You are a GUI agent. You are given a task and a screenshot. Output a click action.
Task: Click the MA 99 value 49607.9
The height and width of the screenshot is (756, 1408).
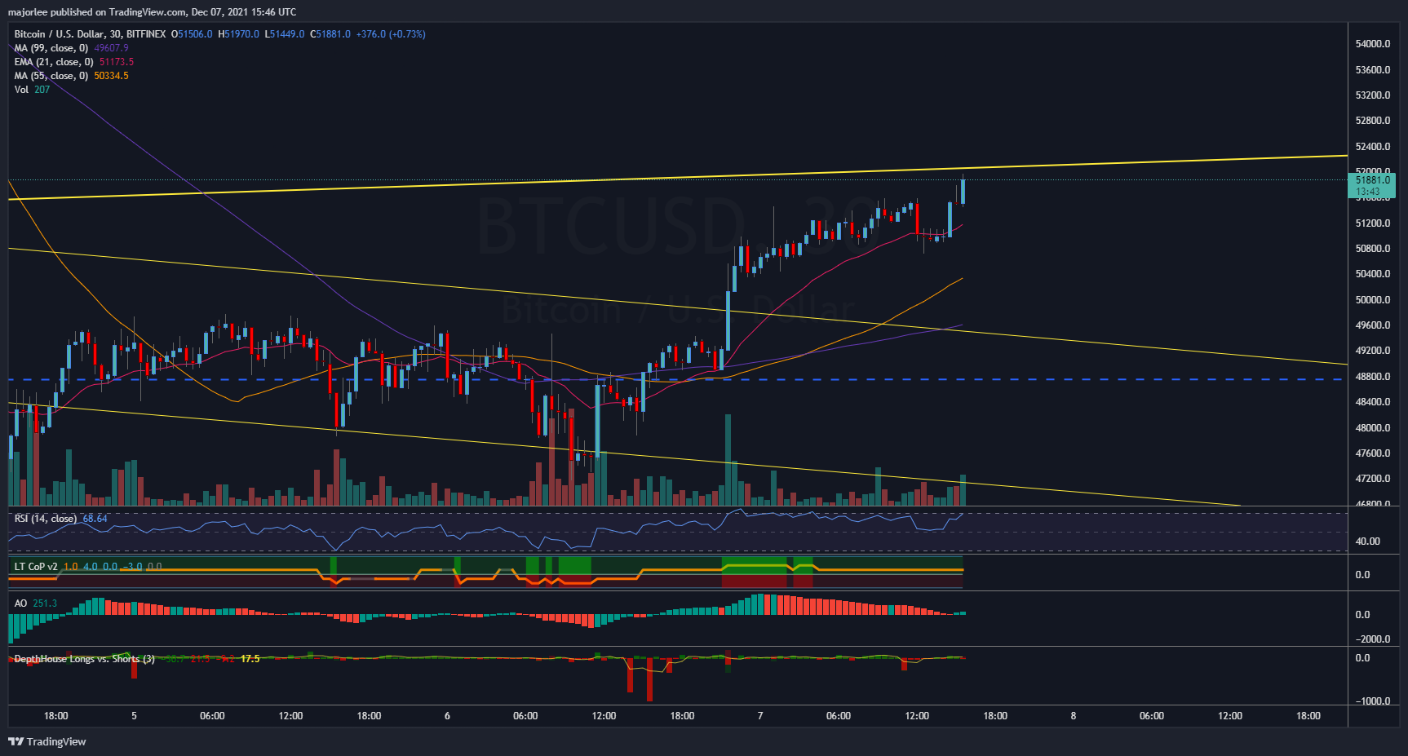click(x=111, y=48)
